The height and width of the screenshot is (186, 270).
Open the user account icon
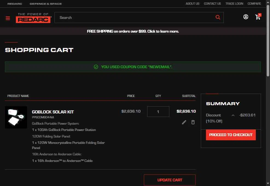[x=246, y=17]
